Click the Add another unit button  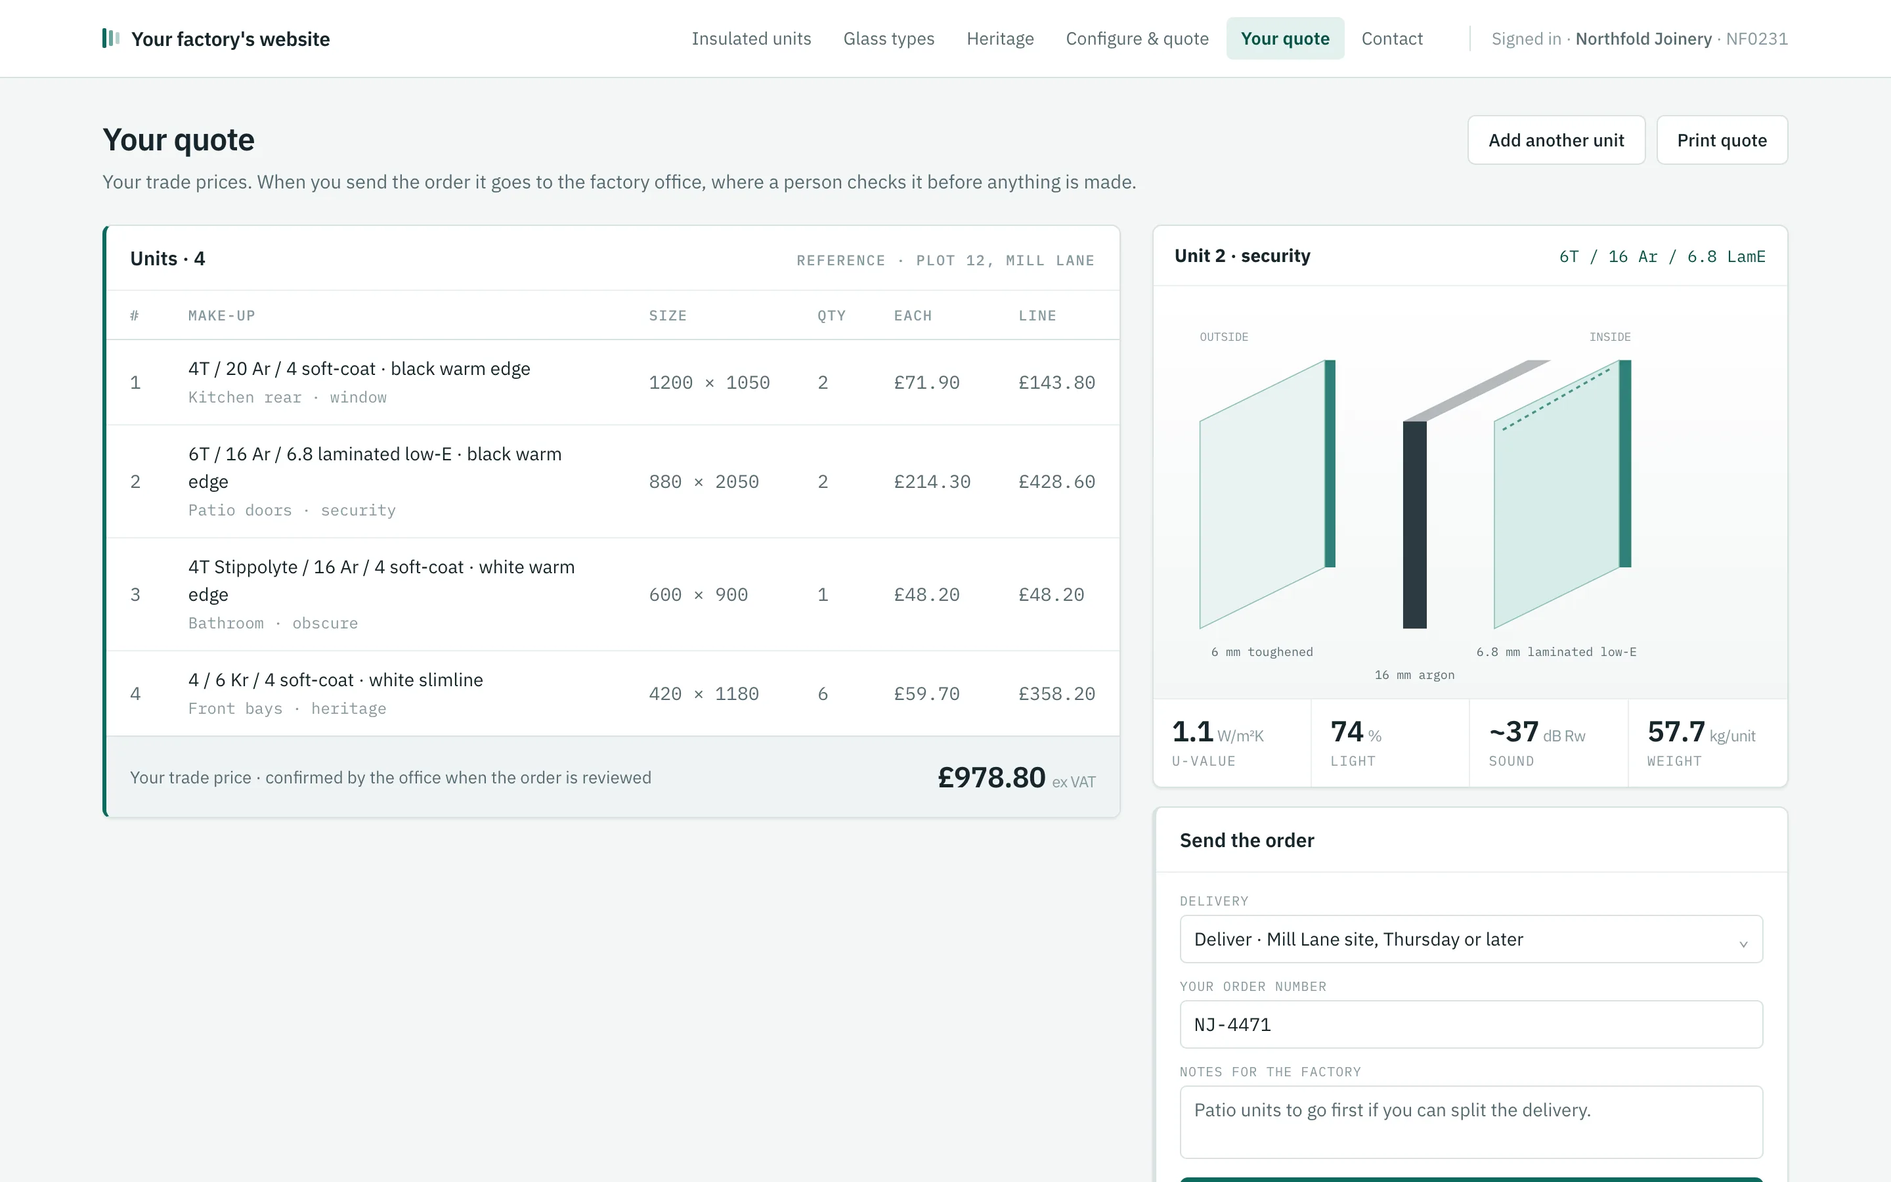click(1555, 140)
